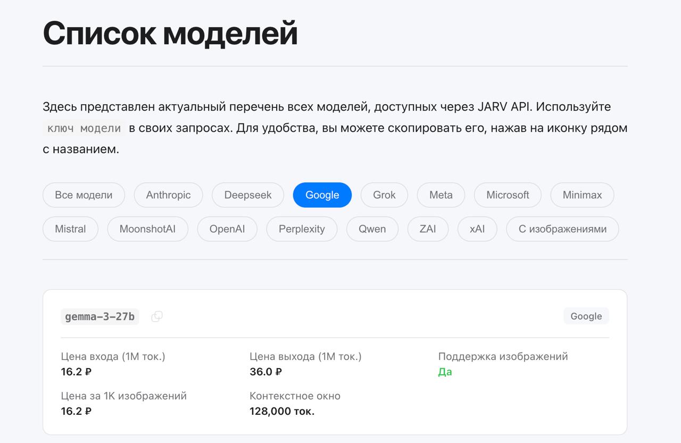The width and height of the screenshot is (681, 443).
Task: Click the Google provider badge on card
Action: [x=586, y=316]
